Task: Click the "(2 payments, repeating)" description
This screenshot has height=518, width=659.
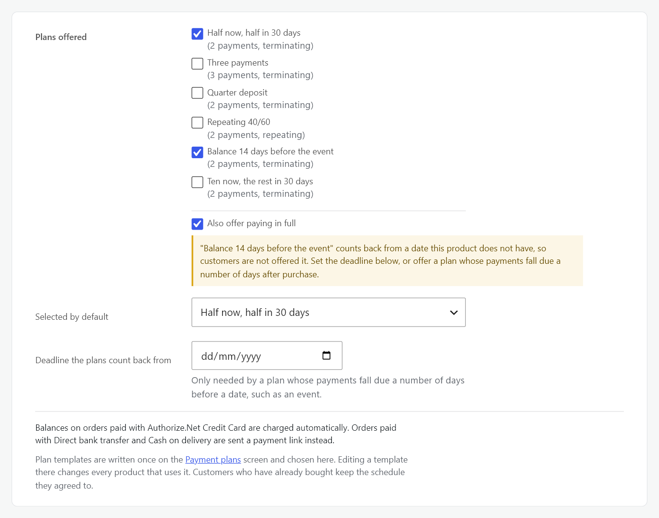Action: (256, 135)
